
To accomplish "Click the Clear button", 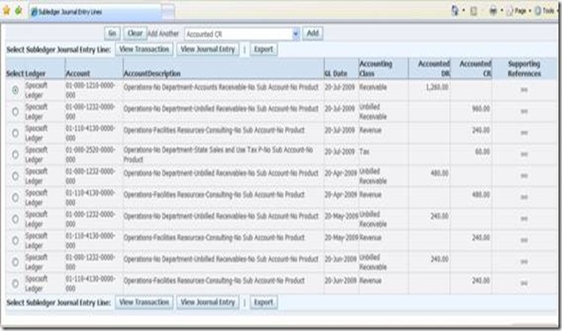I will [x=135, y=33].
